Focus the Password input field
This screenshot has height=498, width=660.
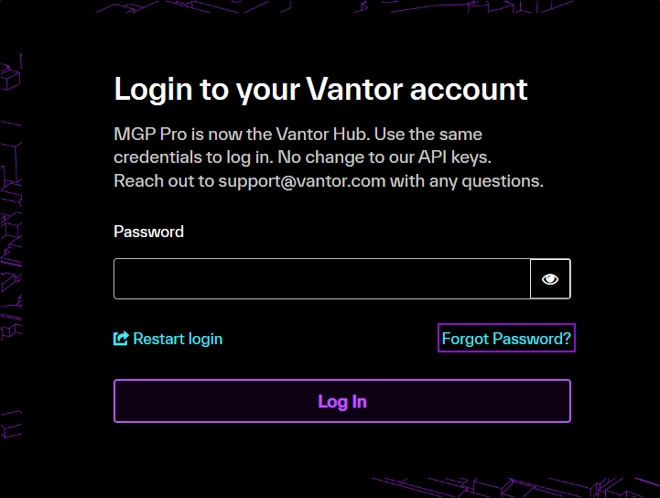tap(321, 279)
